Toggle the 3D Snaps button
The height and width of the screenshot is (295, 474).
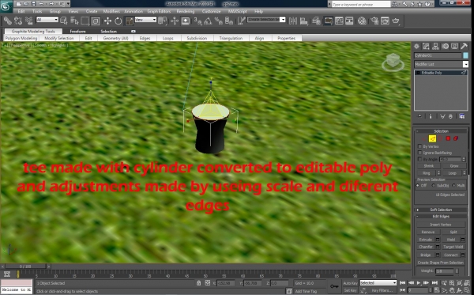[x=197, y=21]
